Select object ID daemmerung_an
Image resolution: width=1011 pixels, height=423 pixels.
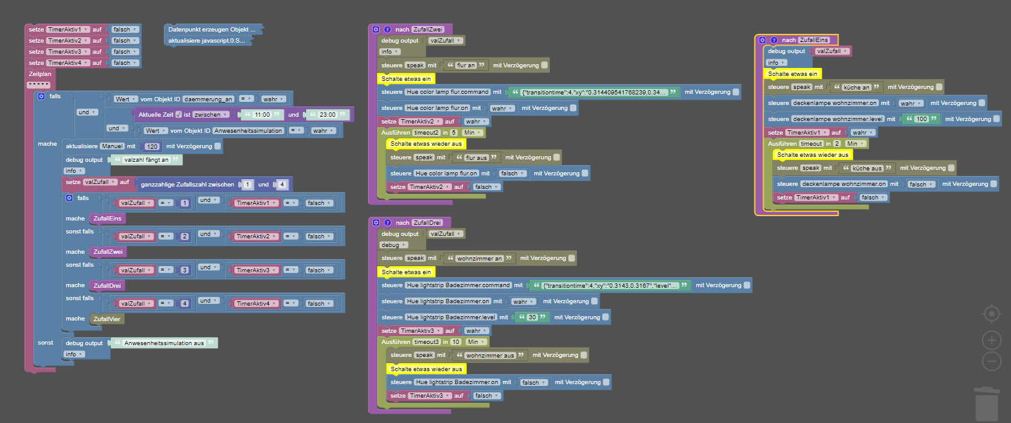pos(208,99)
